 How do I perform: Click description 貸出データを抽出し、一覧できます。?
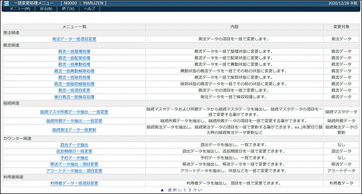(x=234, y=145)
